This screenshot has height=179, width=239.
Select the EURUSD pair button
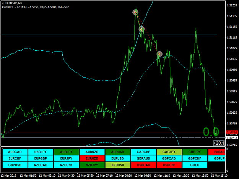118,158
